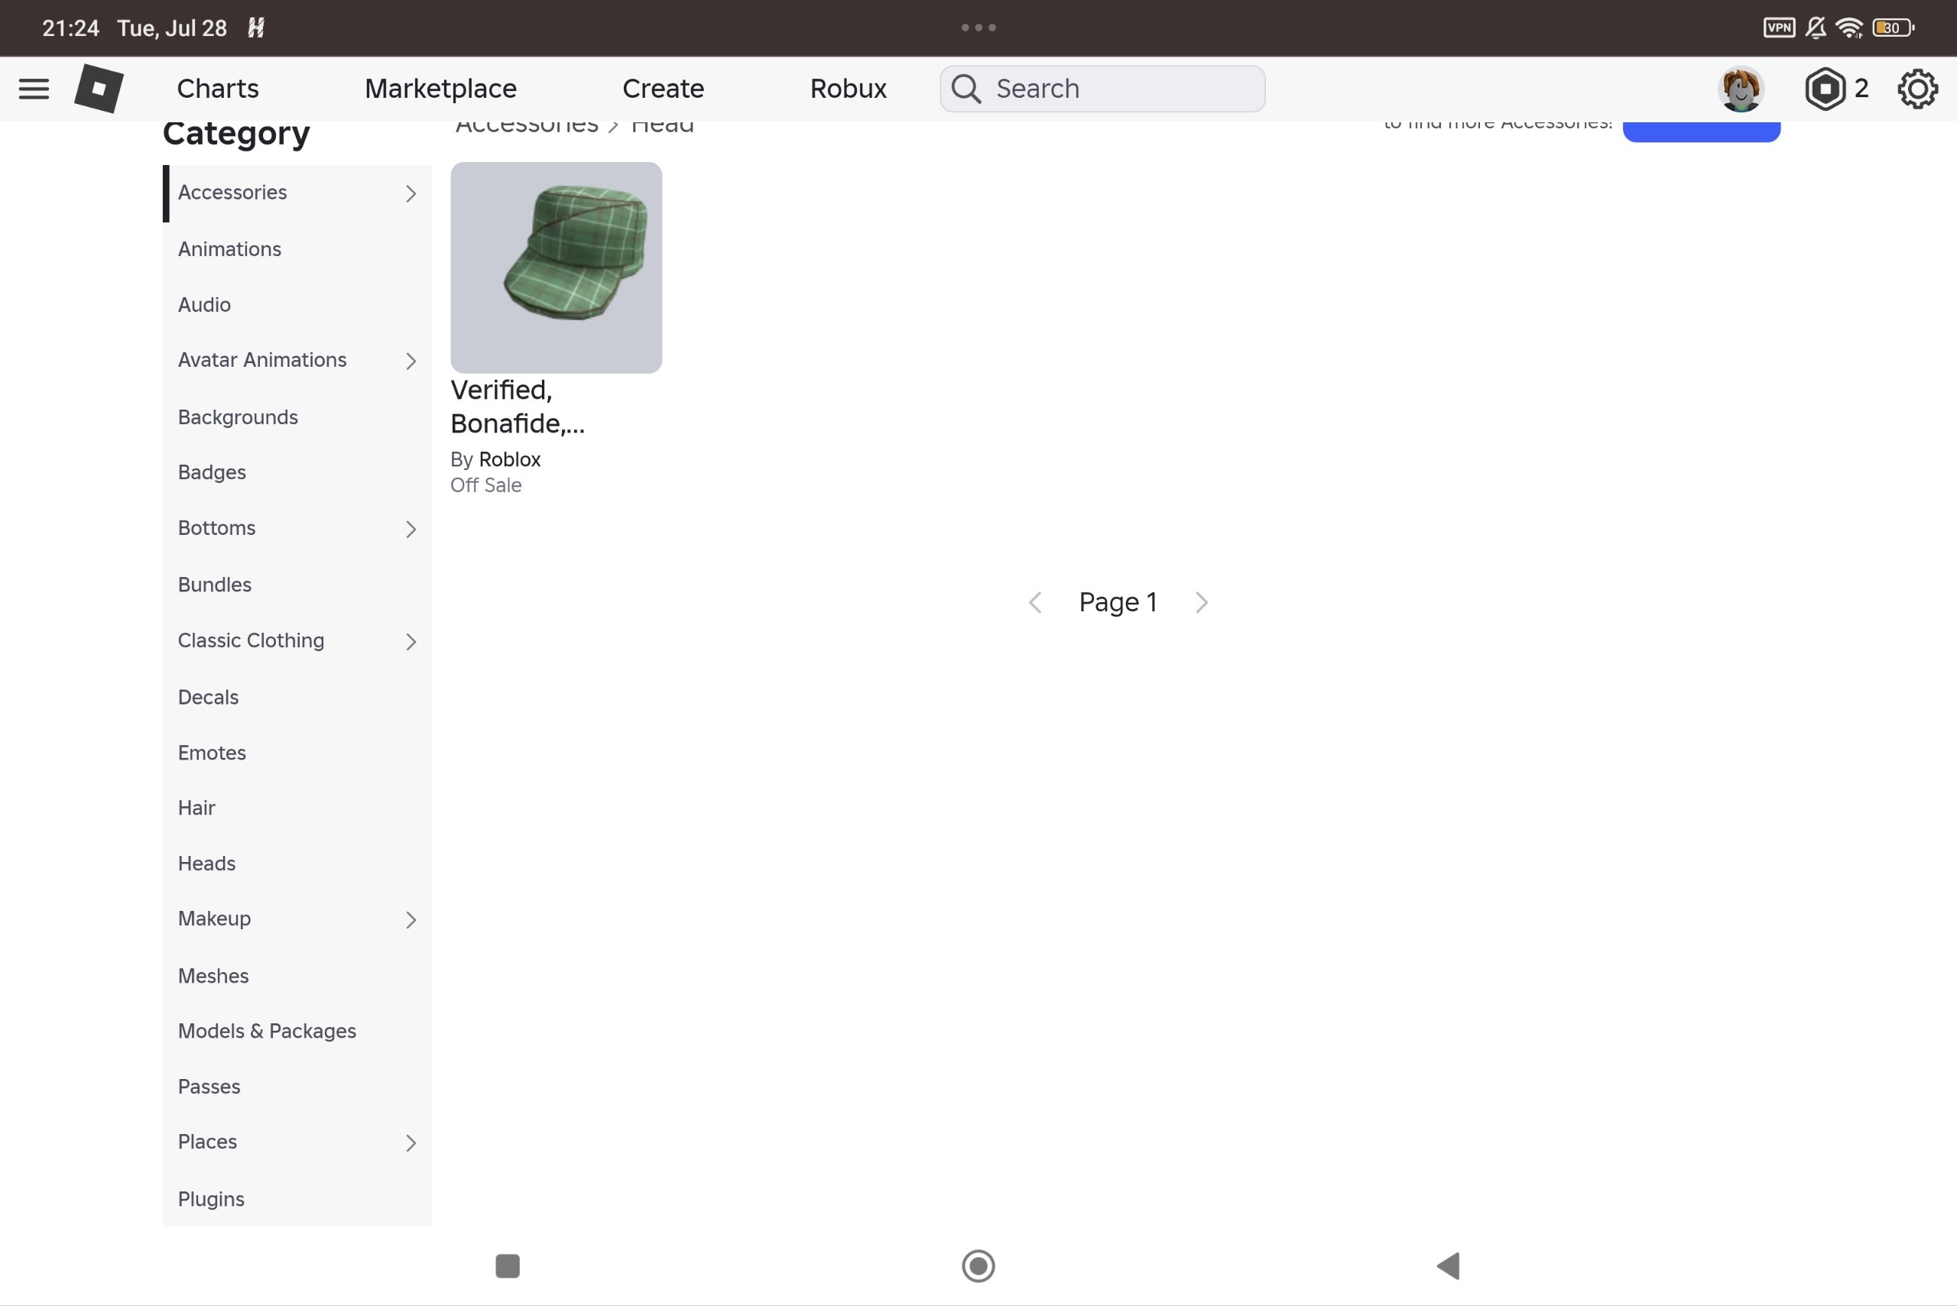Click the Classic Clothing label
1957x1306 pixels.
(251, 640)
